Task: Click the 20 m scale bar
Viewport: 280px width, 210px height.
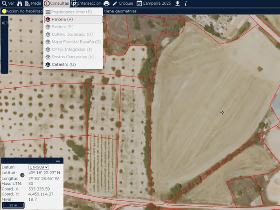Action: pos(13,205)
